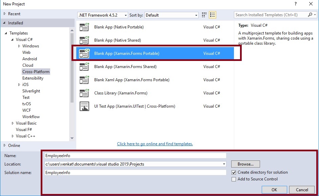The height and width of the screenshot is (196, 319).
Task: Collapse the Installed section
Action: point(4,23)
